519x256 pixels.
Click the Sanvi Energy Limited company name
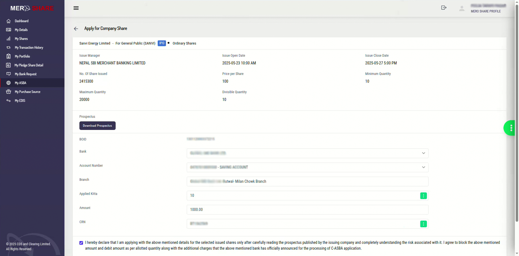click(x=95, y=43)
